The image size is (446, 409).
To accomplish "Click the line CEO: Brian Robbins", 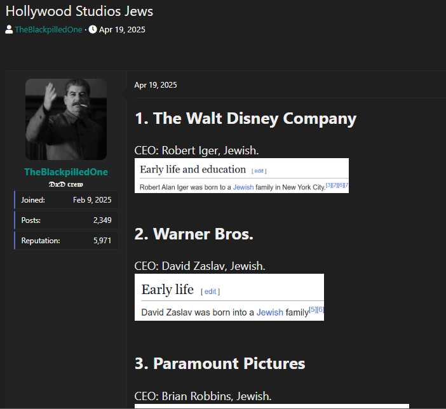I will 203,396.
